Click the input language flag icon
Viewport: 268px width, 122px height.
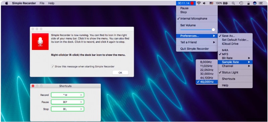211,3
